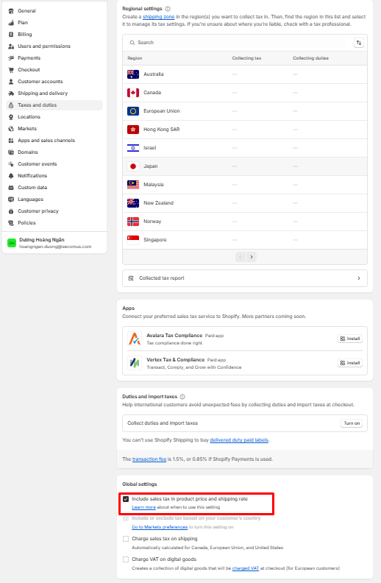Click the info icon beside Duties and import taxes
This screenshot has height=583, width=381.
coord(182,397)
